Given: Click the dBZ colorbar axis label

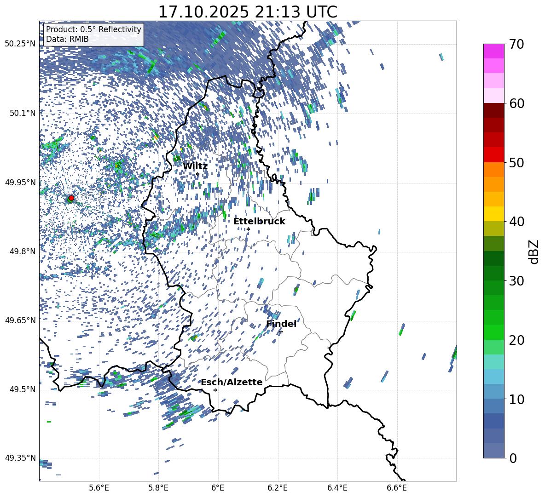Looking at the screenshot, I should [534, 251].
